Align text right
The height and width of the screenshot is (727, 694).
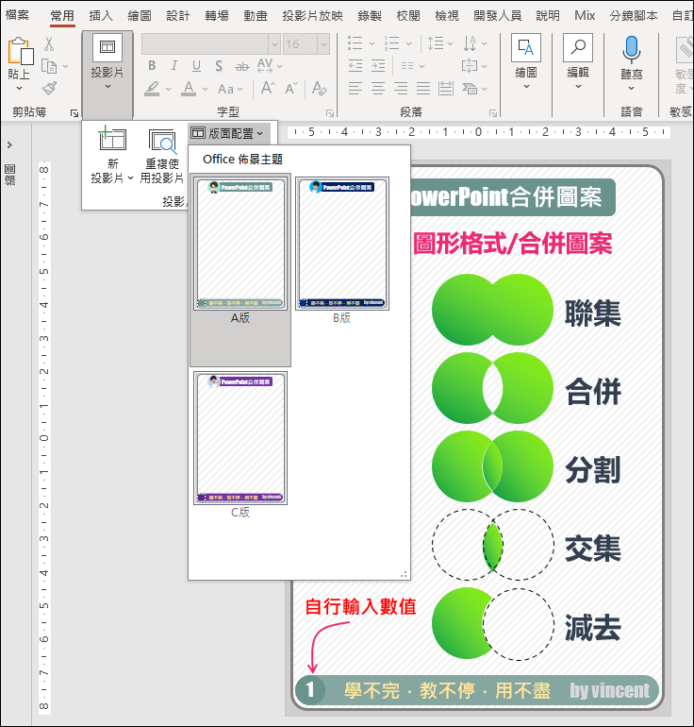(x=401, y=88)
